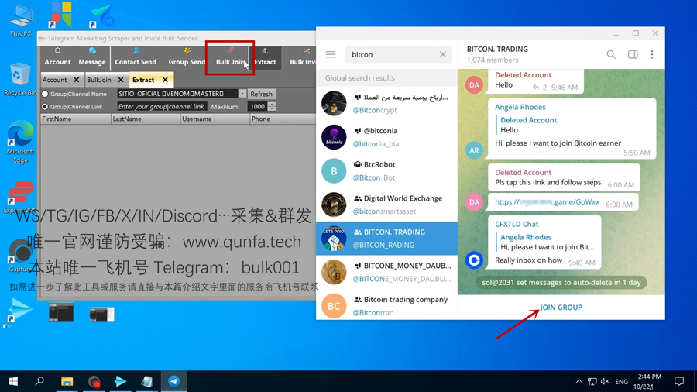Open the Bulk Join toolbar item
The image size is (697, 392).
click(230, 57)
